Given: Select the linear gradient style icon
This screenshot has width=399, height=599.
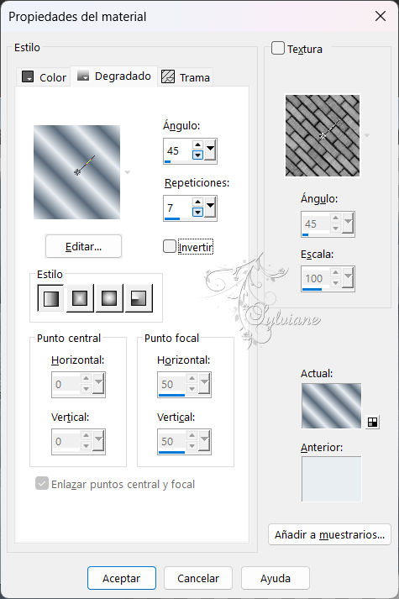Looking at the screenshot, I should 50,298.
